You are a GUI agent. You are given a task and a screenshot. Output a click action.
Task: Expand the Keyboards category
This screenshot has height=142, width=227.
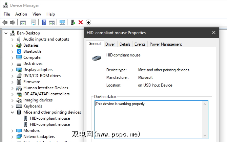(x=13, y=106)
